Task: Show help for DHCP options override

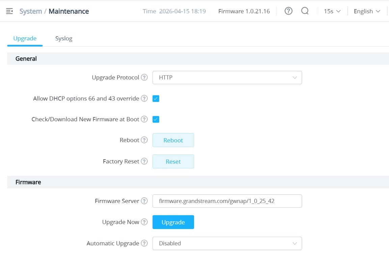Action: 144,98
